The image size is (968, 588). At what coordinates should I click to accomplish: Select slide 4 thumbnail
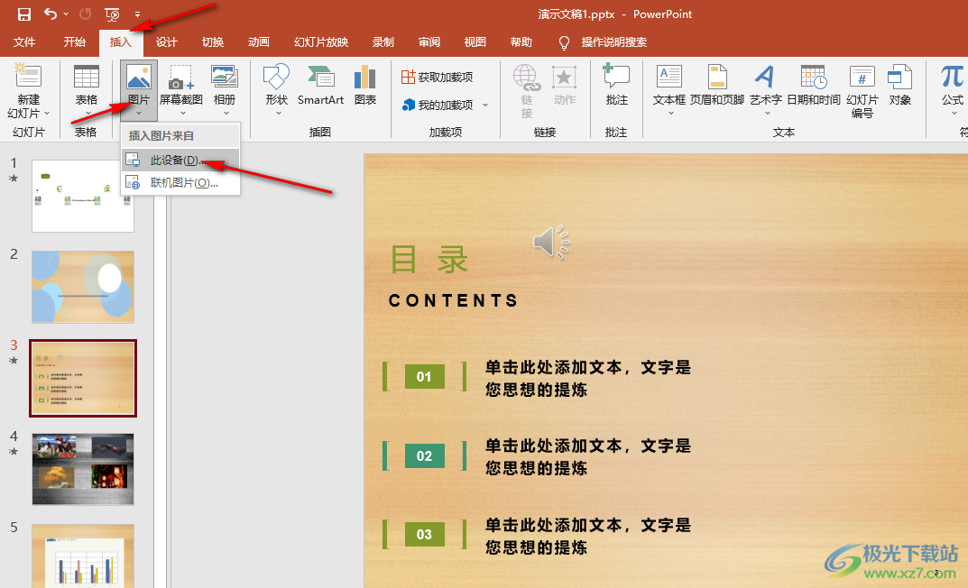[83, 468]
